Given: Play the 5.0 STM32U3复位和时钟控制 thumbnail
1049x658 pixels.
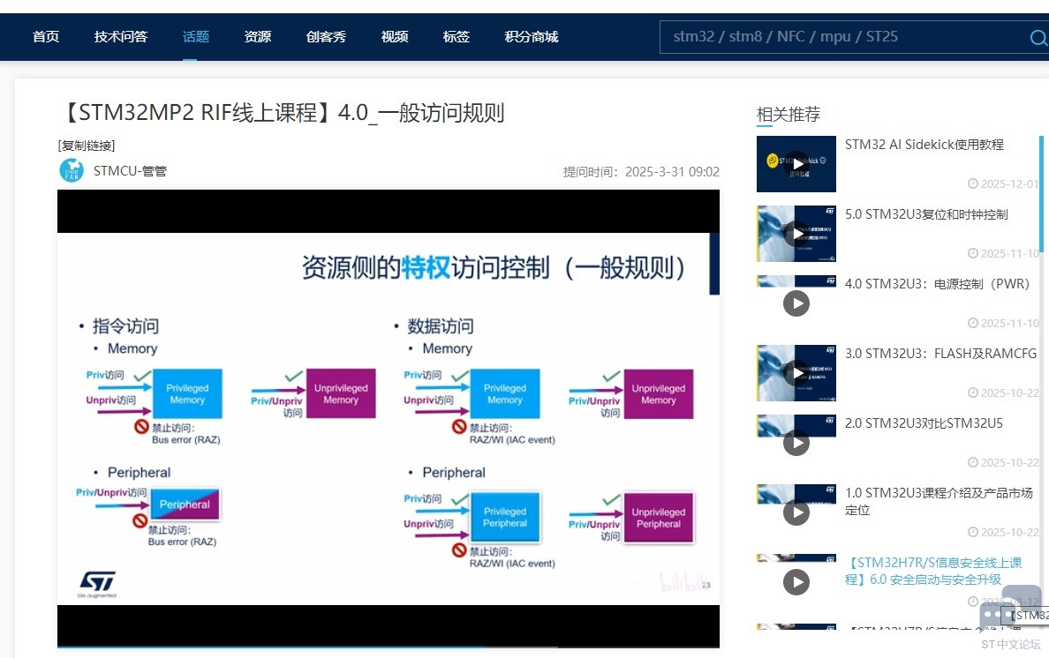Looking at the screenshot, I should (x=796, y=233).
